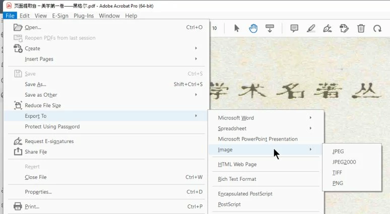Expand the Image submenu arrow
The width and height of the screenshot is (390, 214).
point(310,150)
